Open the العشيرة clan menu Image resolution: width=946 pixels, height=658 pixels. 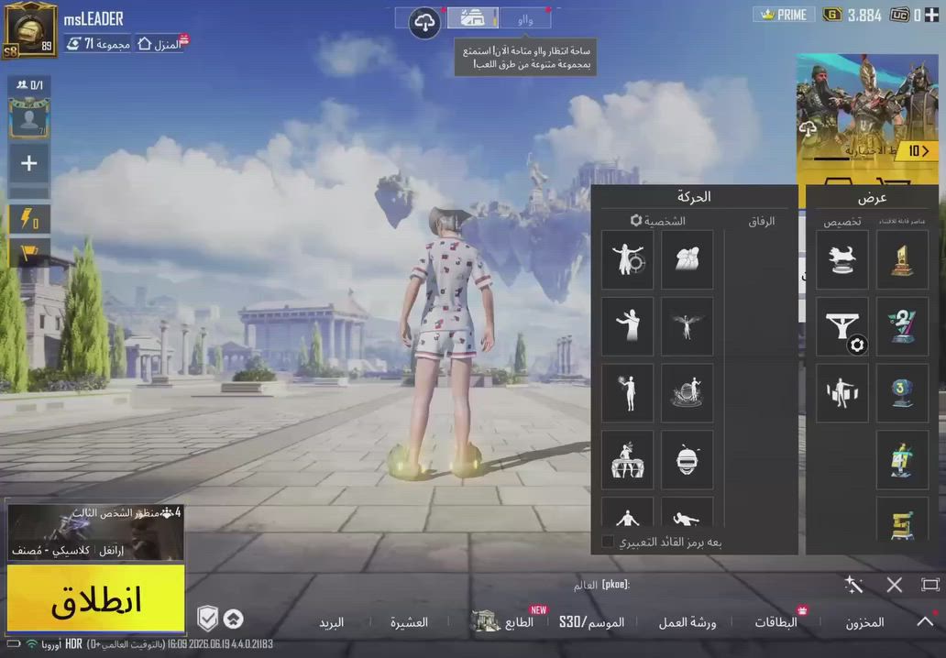point(409,622)
